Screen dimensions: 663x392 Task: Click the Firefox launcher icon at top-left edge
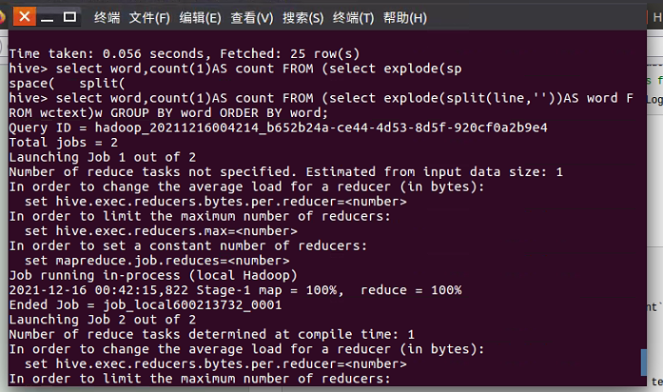coord(2,17)
